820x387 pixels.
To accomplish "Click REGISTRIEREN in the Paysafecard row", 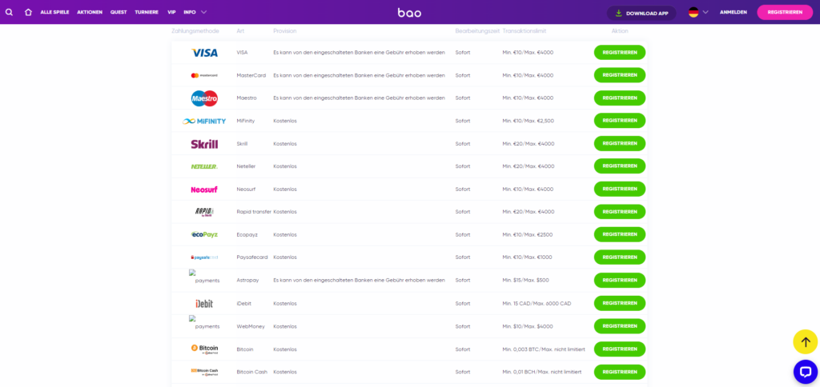I will point(620,257).
